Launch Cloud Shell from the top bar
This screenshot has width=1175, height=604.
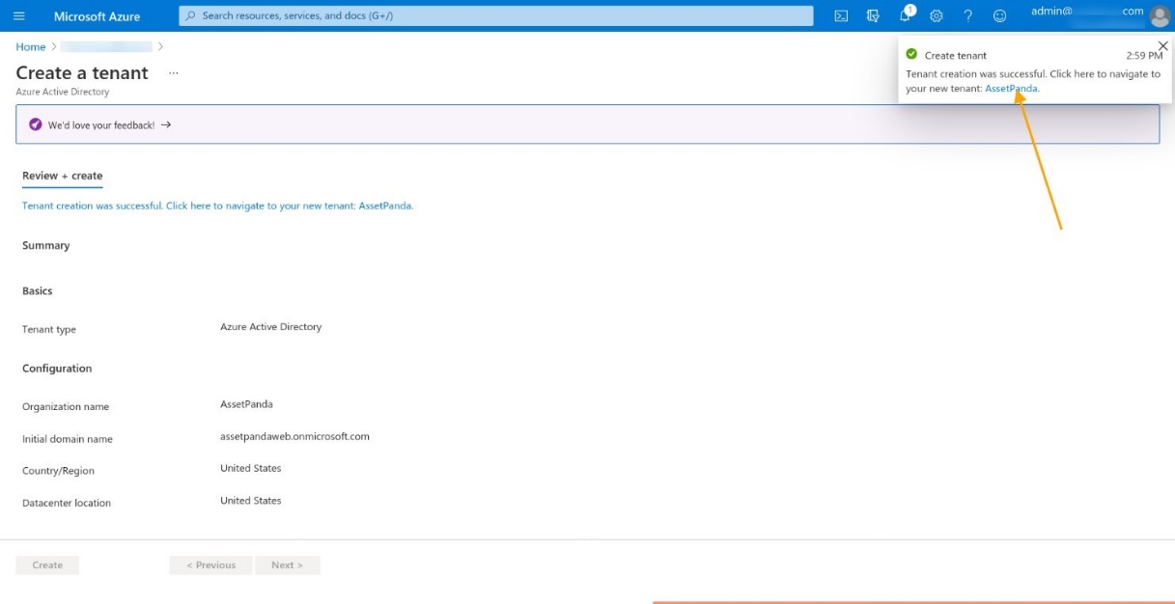coord(841,16)
